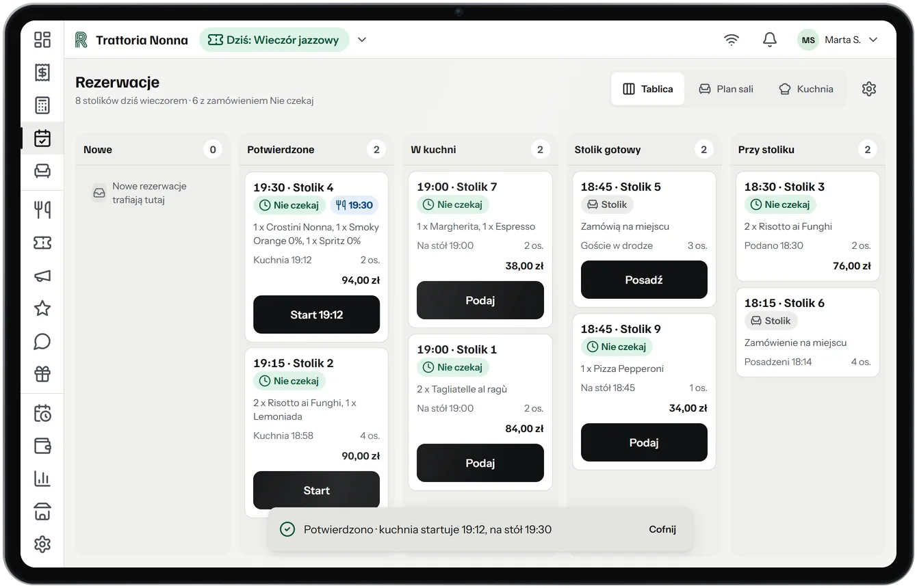Screen dimensions: 917x588
Task: Open the storefront icon in sidebar
Action: click(42, 511)
